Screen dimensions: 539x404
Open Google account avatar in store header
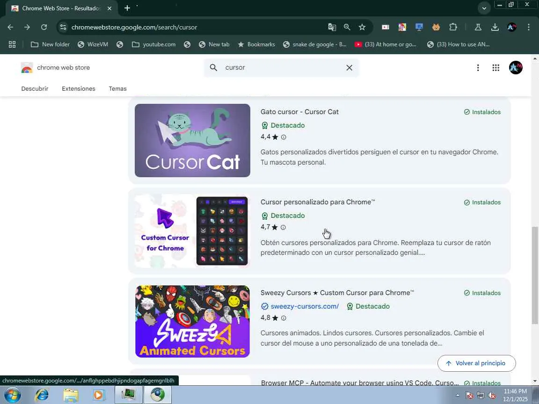pyautogui.click(x=516, y=68)
